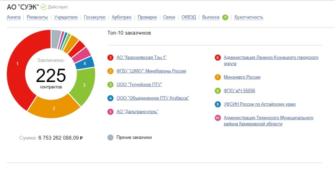Click the gray 'Прочие заказчики' legend circle
The height and width of the screenshot is (170, 335).
pos(110,138)
